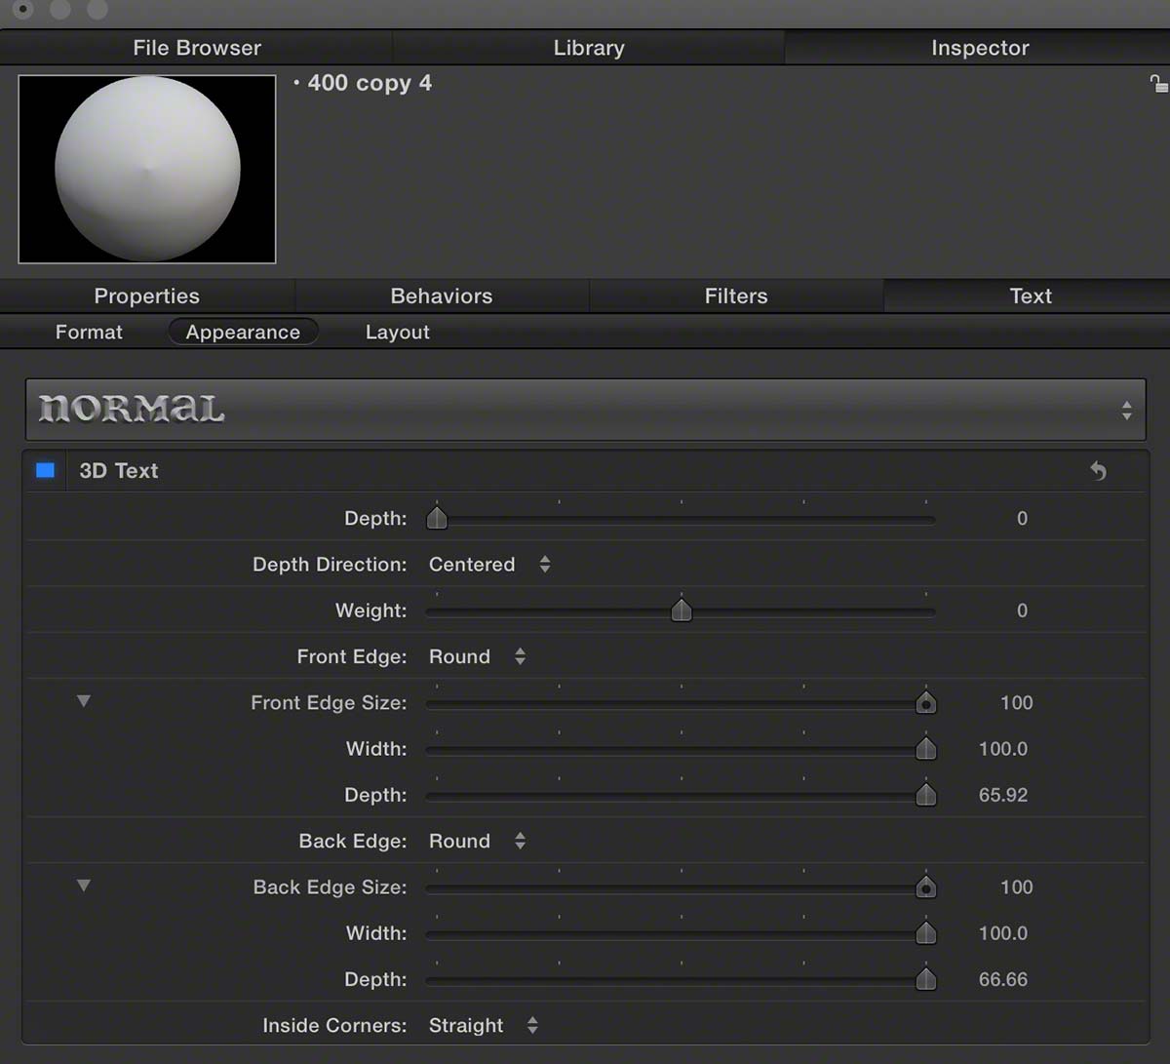
Task: Open the Behaviors tab
Action: pyautogui.click(x=442, y=296)
